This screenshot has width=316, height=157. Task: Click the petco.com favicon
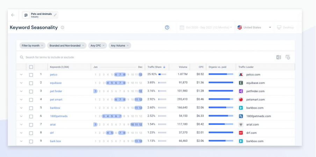click(x=241, y=75)
